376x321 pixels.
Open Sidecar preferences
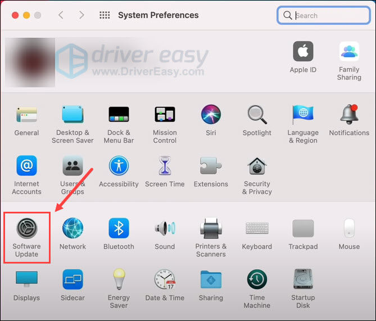tap(73, 279)
